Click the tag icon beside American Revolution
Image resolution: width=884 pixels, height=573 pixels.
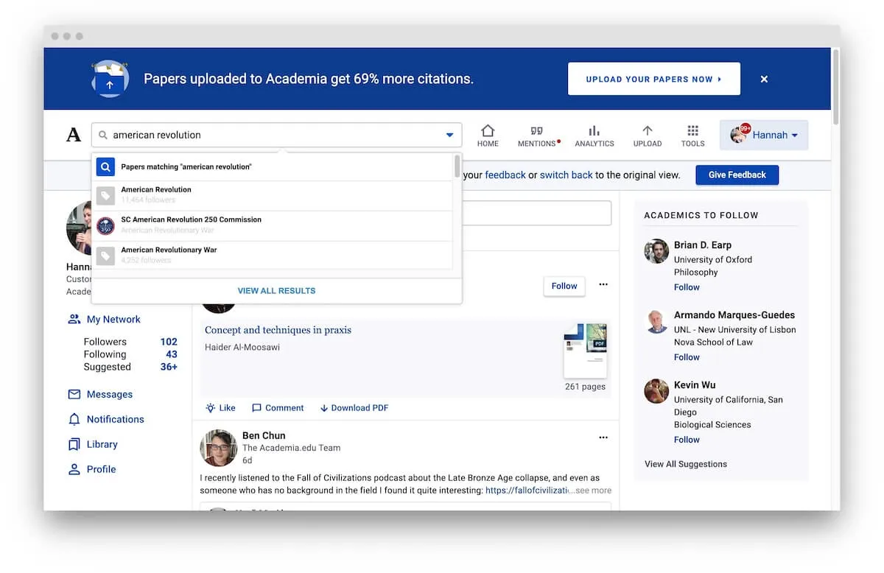pos(106,196)
